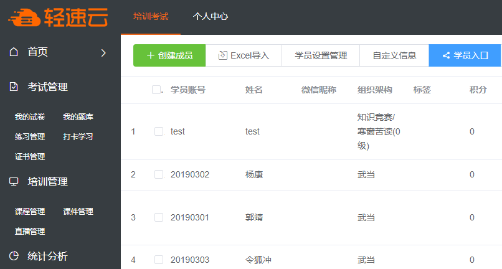502x269 pixels.
Task: Check the box for 20190302 row
Action: click(x=159, y=174)
